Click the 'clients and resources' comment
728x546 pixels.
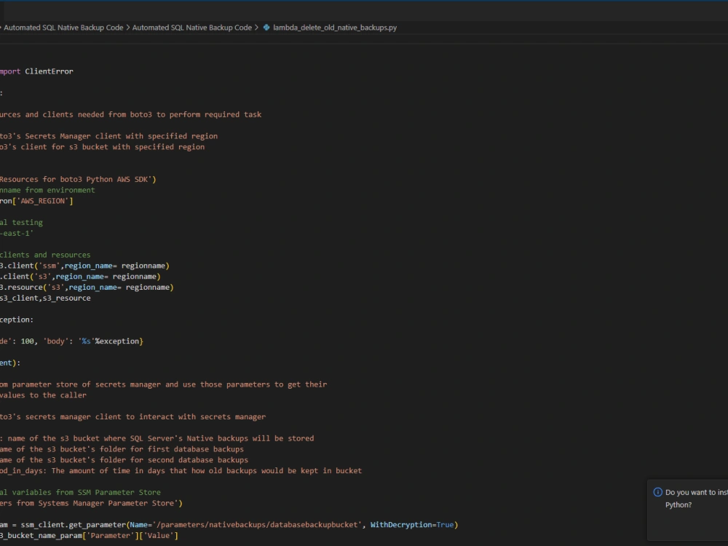coord(45,255)
